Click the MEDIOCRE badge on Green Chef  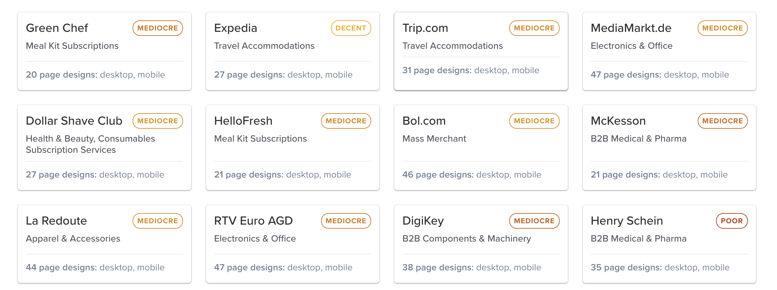[x=158, y=28]
